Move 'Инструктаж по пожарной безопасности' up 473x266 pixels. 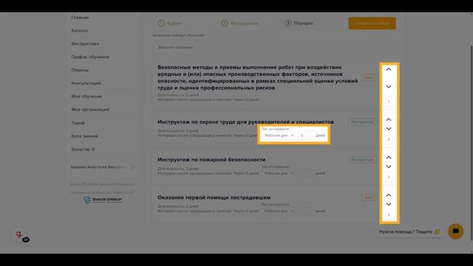[x=389, y=157]
